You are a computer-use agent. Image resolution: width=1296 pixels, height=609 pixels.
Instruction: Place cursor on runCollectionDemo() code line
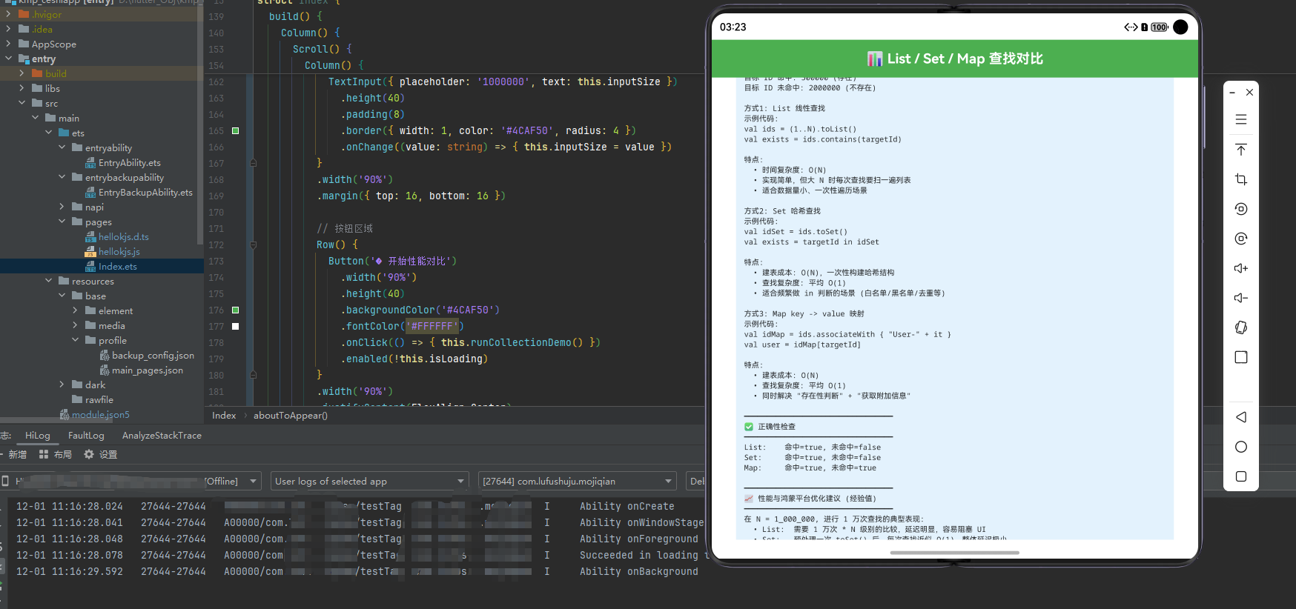click(471, 342)
